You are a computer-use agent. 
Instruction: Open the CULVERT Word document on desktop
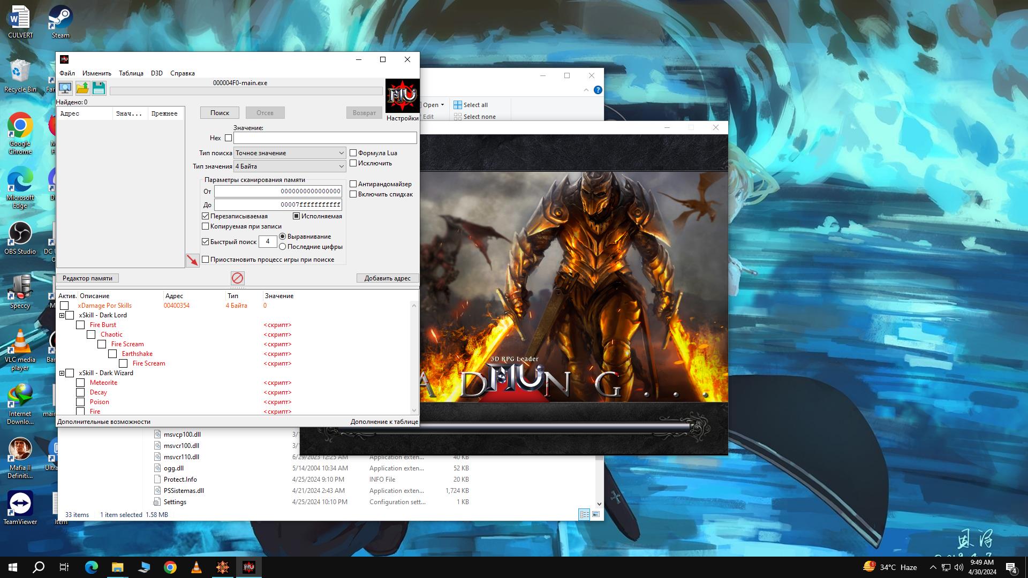20,22
